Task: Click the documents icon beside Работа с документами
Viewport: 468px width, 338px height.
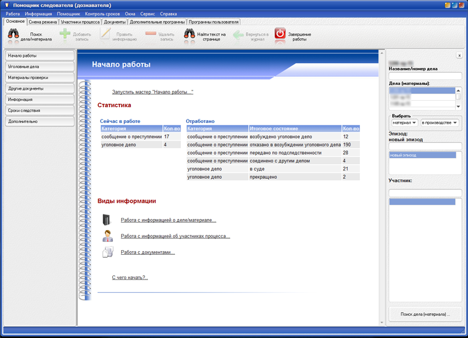Action: pos(107,252)
